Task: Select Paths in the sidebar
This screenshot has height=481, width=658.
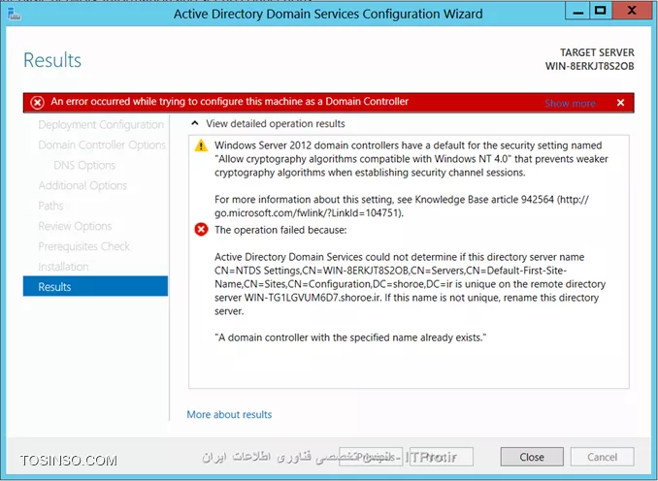Action: 50,206
